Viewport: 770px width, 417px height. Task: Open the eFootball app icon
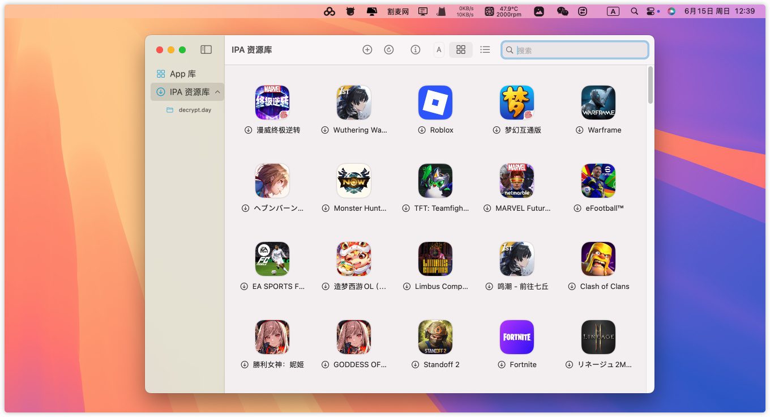598,181
